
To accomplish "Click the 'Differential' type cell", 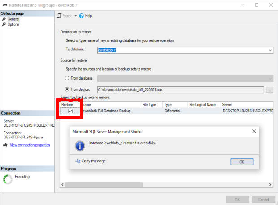I will click(x=173, y=111).
